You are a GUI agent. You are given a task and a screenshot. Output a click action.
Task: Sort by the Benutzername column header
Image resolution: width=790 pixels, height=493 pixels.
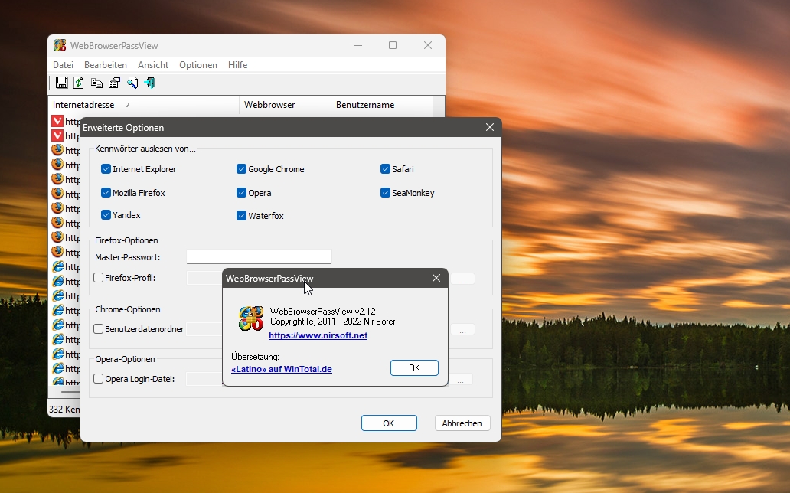click(381, 105)
